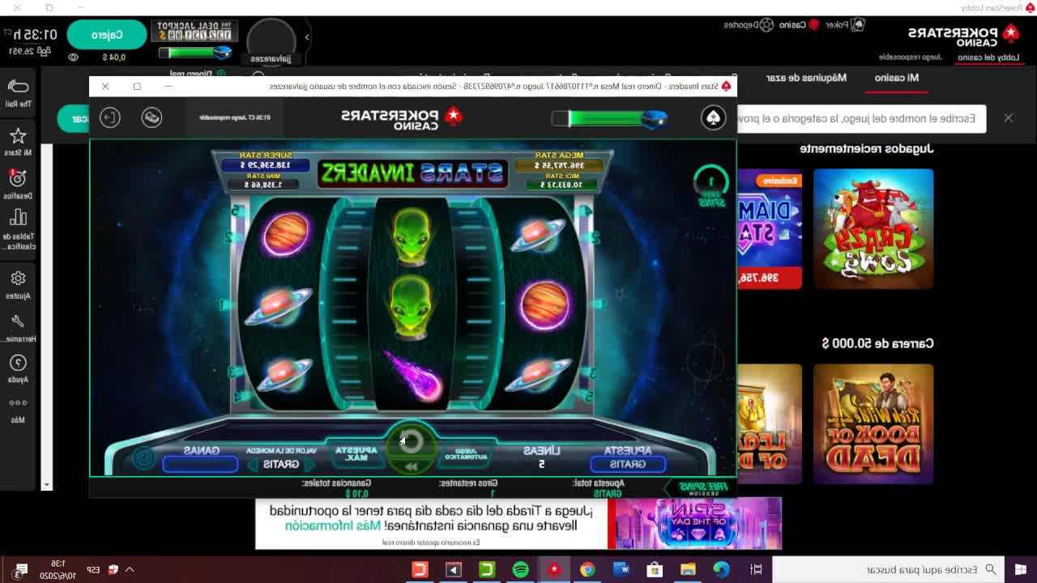Open Word from the taskbar
Screen dimensions: 1037x583
(621, 569)
